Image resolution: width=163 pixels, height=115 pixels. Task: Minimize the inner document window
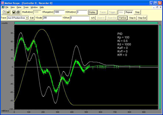(x=154, y=7)
